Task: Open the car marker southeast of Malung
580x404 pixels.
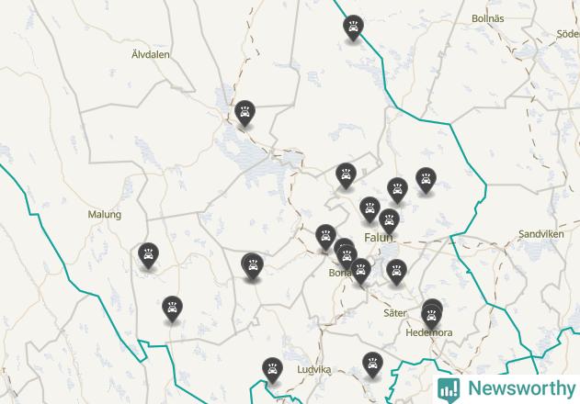Action: point(148,255)
